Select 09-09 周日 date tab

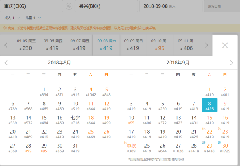[133, 45]
